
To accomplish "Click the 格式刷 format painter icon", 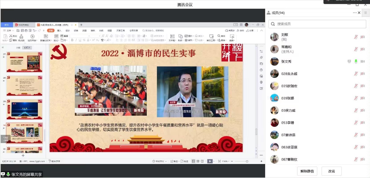I will click(21, 38).
